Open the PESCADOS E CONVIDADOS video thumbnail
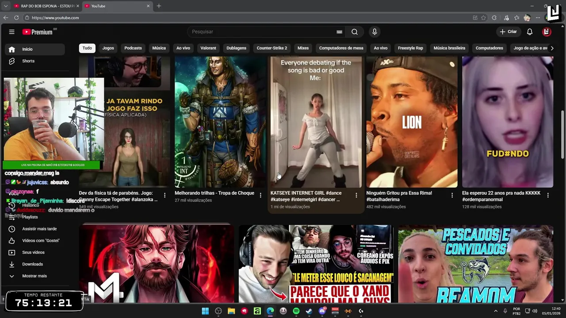 [x=475, y=264]
